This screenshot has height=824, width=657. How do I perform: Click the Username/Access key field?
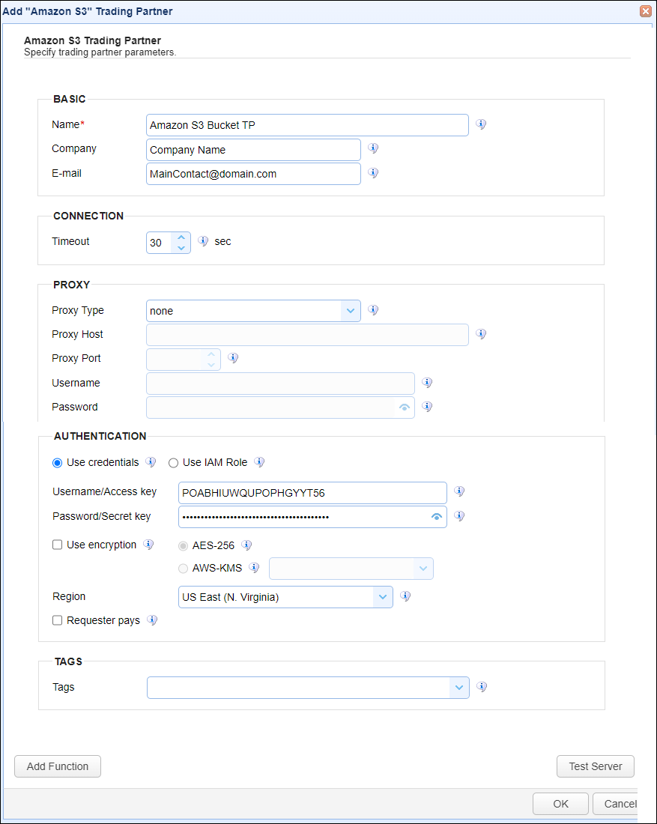(312, 493)
